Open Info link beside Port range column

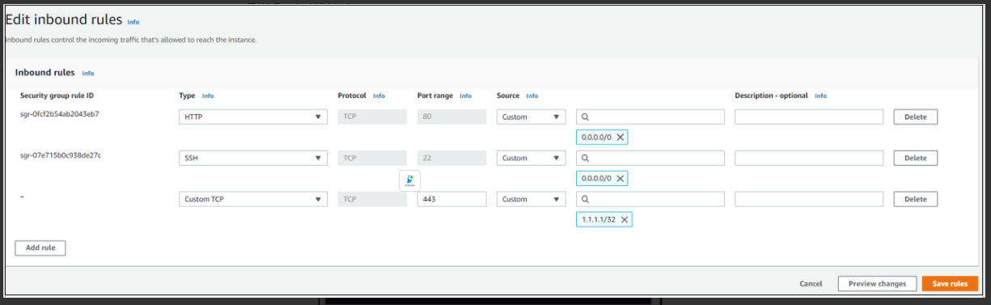[465, 95]
